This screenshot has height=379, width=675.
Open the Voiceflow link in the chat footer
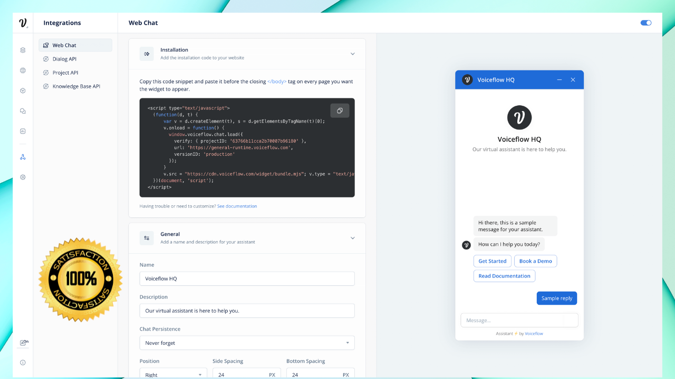pyautogui.click(x=534, y=334)
